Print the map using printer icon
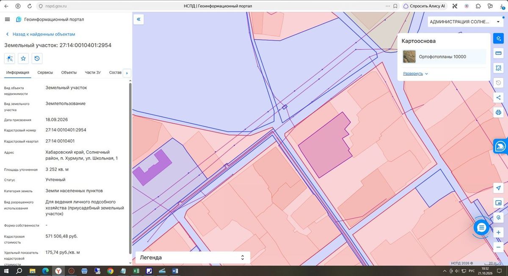Image resolution: width=508 pixels, height=276 pixels. [499, 112]
